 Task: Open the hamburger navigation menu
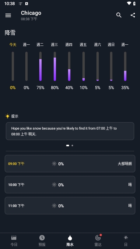[8, 15]
